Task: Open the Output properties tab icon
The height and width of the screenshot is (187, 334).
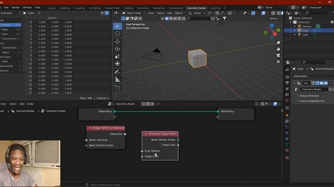Action: pos(287,83)
